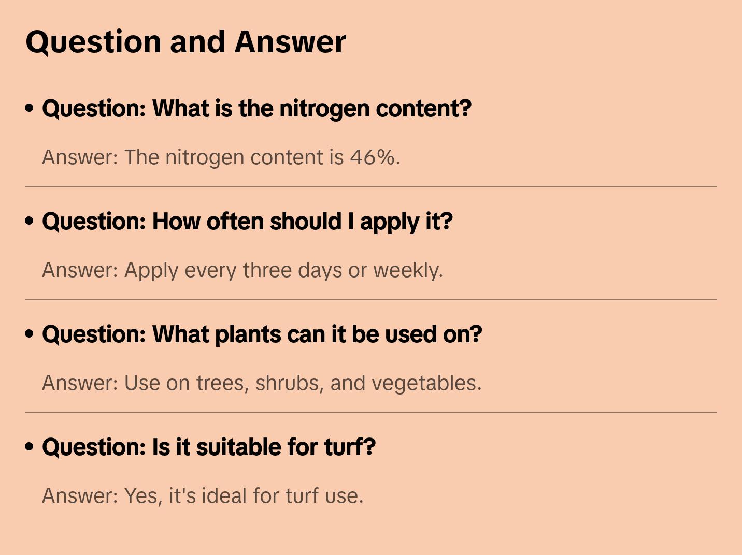
Task: Select the answer "Yes, it's ideal for turf use."
Action: coord(202,496)
